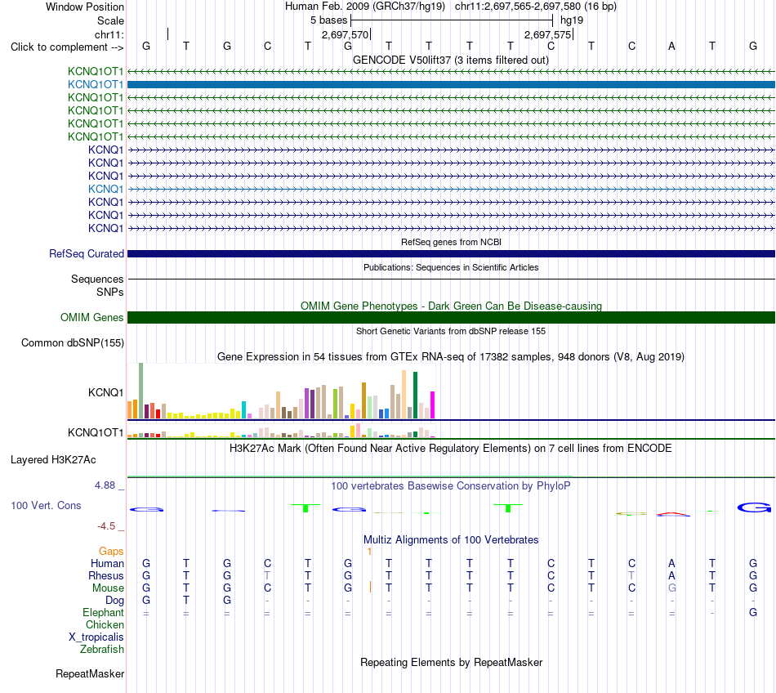Click the tall pale-green bar in KCNQ1 chart

click(141, 391)
